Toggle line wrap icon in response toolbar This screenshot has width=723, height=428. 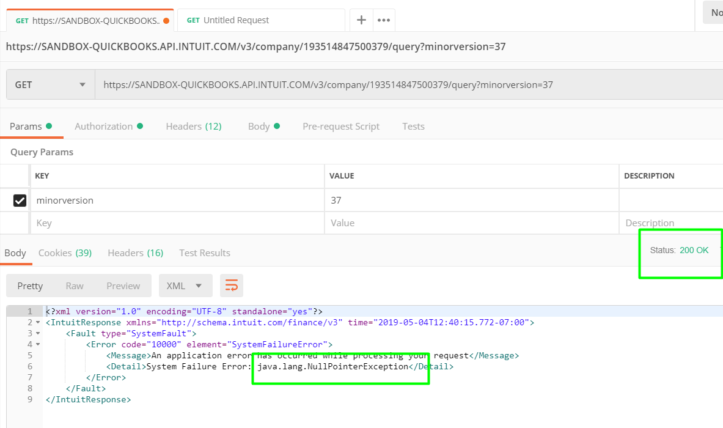pyautogui.click(x=232, y=286)
